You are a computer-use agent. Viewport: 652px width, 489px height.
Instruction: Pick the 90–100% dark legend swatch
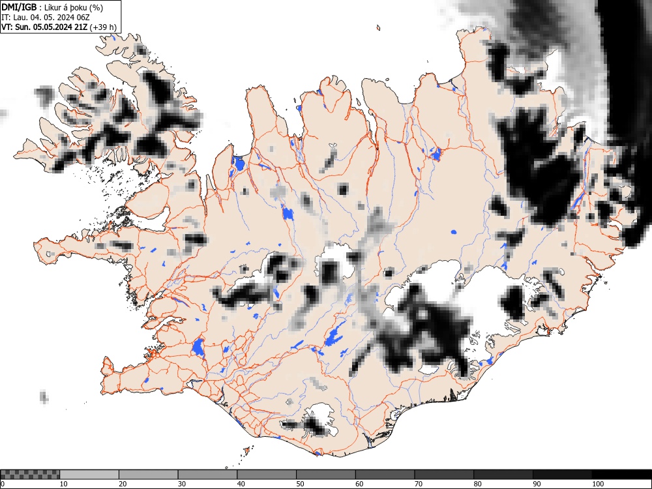[562, 475]
